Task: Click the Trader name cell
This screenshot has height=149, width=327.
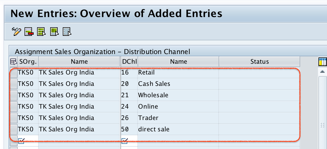Action: coord(178,118)
